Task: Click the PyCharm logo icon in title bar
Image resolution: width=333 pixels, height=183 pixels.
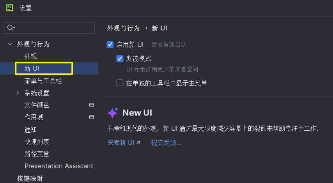Action: point(10,8)
